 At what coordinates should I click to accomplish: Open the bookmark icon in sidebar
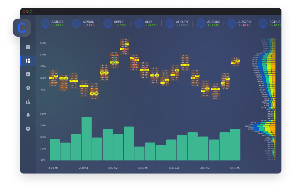coord(28,47)
